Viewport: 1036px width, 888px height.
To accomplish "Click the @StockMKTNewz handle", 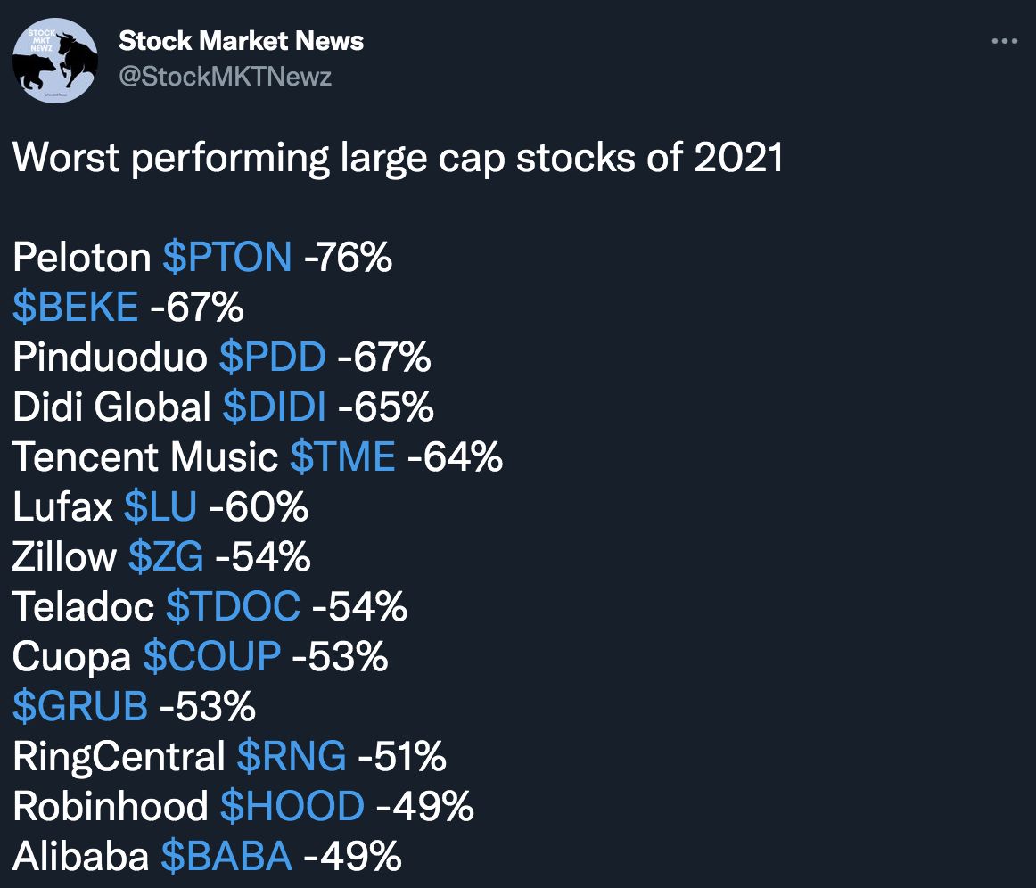I will coord(225,77).
